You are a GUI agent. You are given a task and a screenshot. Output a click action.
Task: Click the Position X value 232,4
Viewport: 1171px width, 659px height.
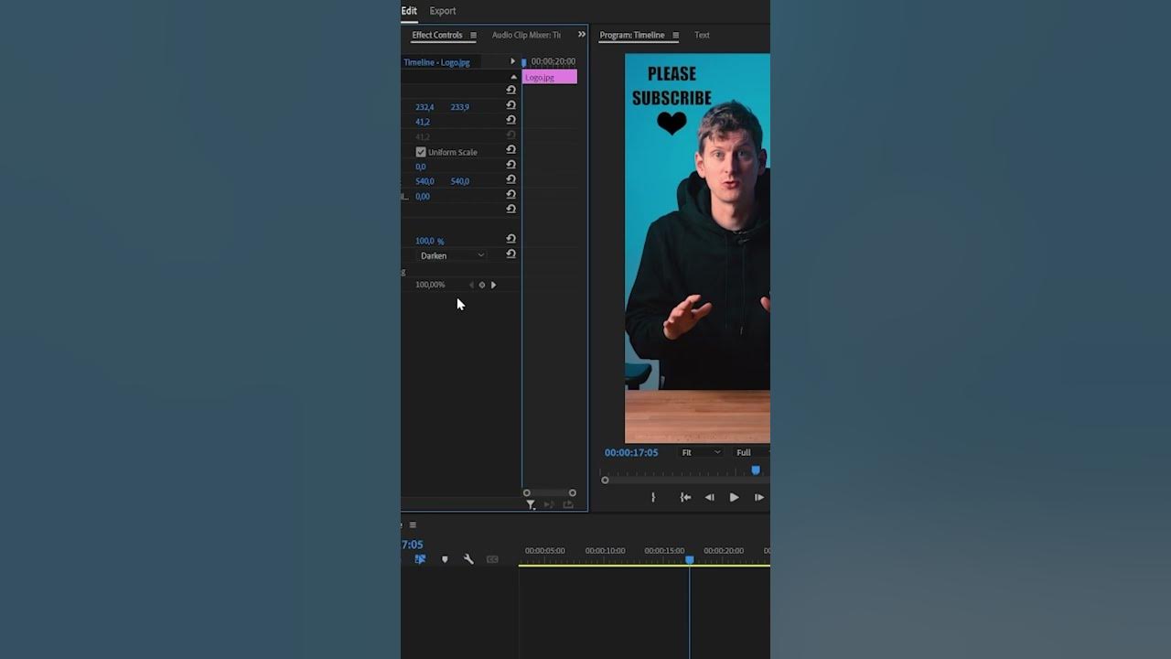[x=424, y=107]
